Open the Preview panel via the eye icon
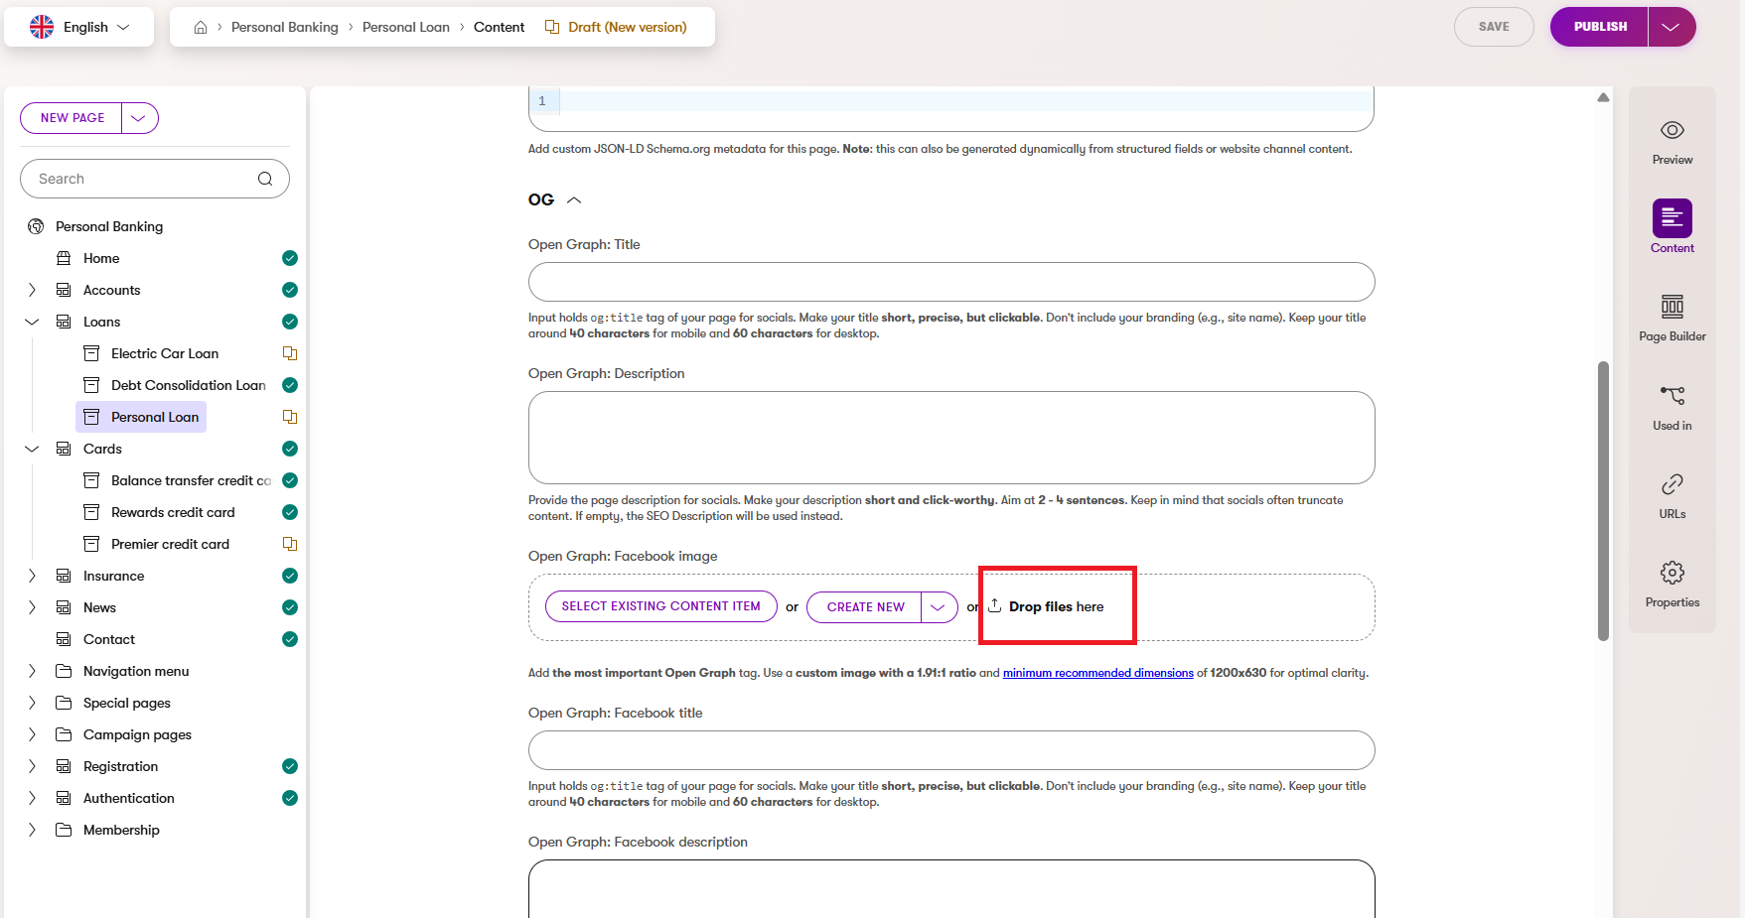The width and height of the screenshot is (1745, 918). [1672, 139]
